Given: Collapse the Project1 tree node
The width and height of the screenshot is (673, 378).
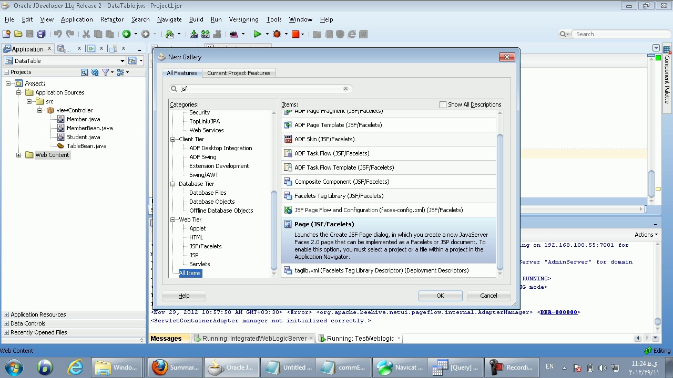Looking at the screenshot, I should point(8,83).
